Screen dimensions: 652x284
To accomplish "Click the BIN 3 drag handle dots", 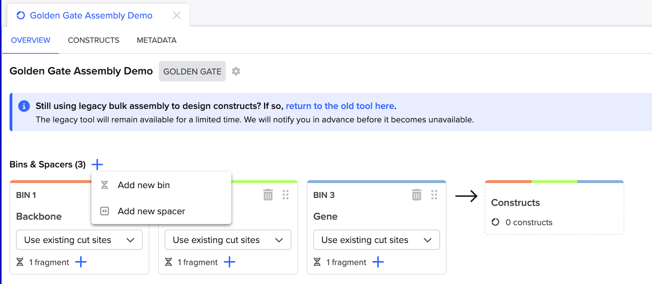I will coord(434,195).
